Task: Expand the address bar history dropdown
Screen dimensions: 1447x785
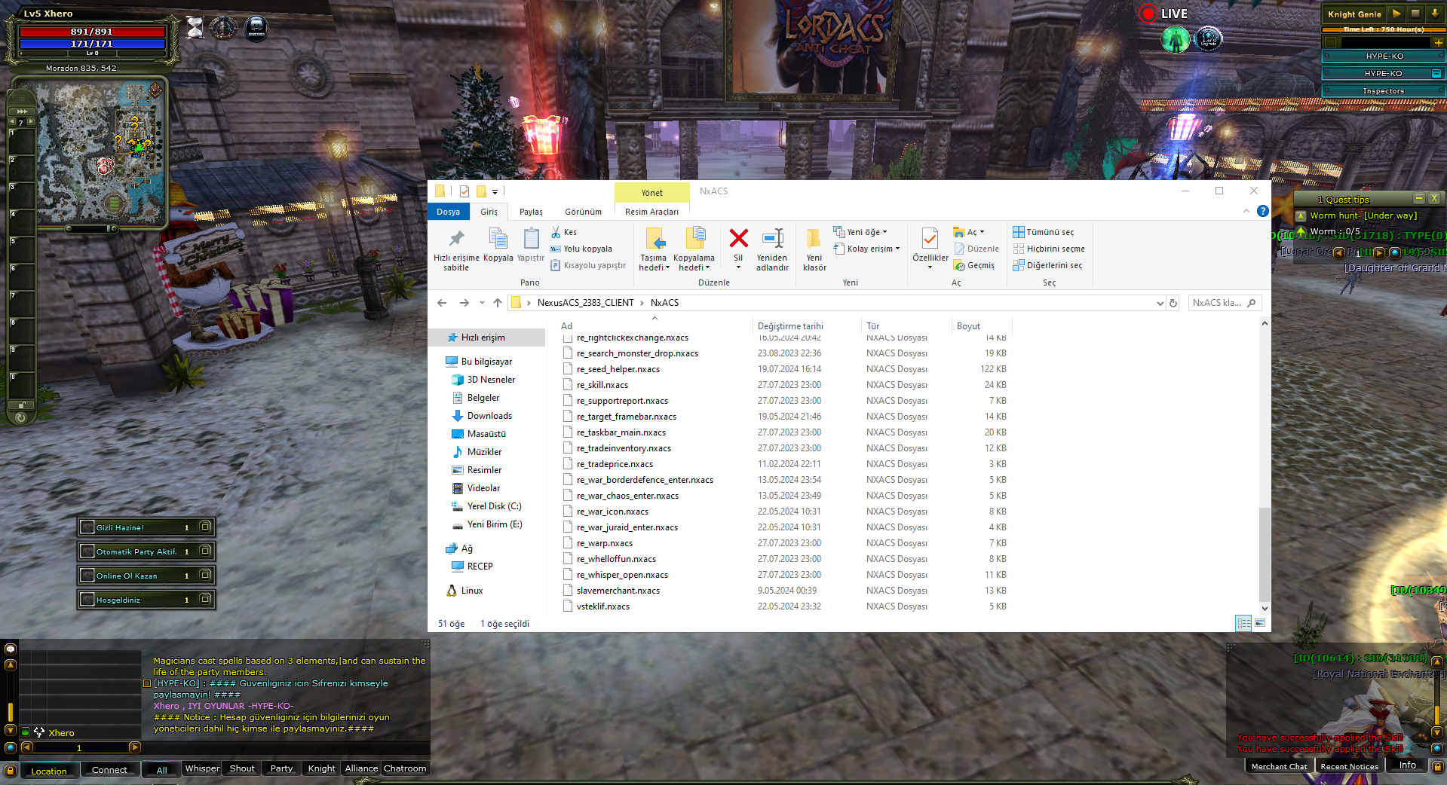Action: coord(1160,303)
